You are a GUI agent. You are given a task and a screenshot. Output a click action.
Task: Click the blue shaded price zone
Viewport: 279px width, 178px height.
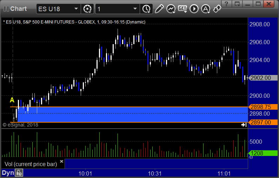(x=133, y=115)
